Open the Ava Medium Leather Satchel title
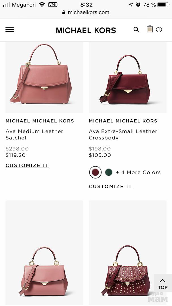172x306 pixels. click(x=34, y=135)
